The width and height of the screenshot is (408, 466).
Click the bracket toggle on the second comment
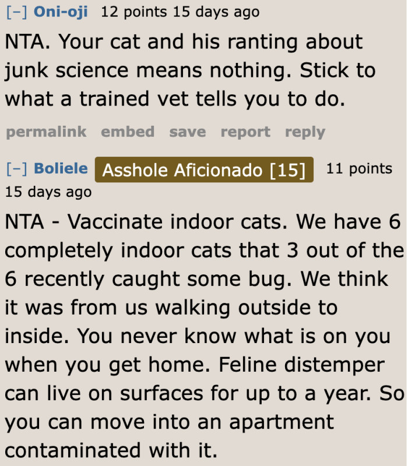10,169
